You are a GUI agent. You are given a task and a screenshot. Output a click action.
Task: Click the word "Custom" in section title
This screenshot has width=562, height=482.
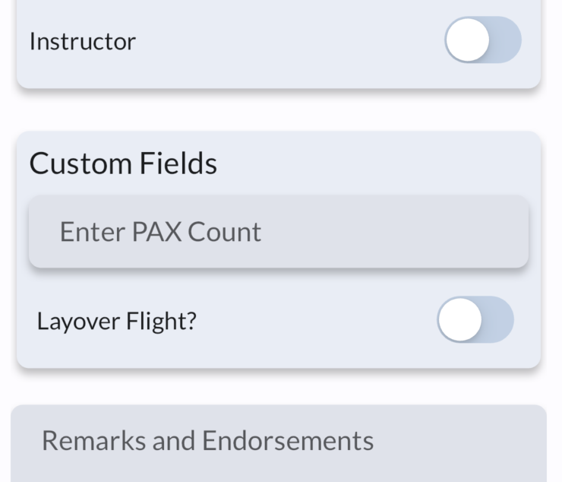(x=80, y=163)
